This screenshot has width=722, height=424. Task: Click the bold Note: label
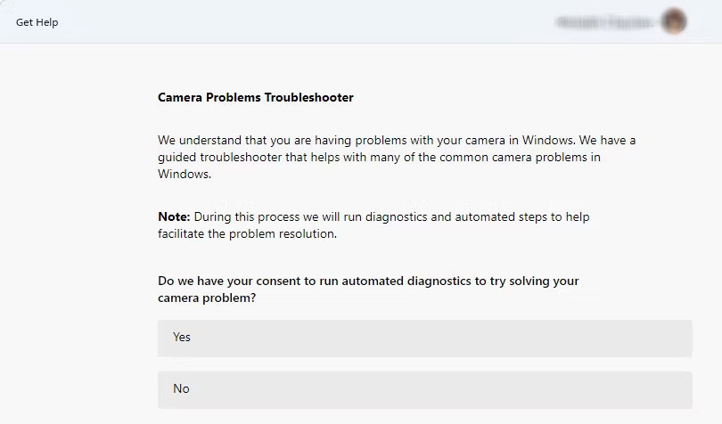[x=174, y=217]
